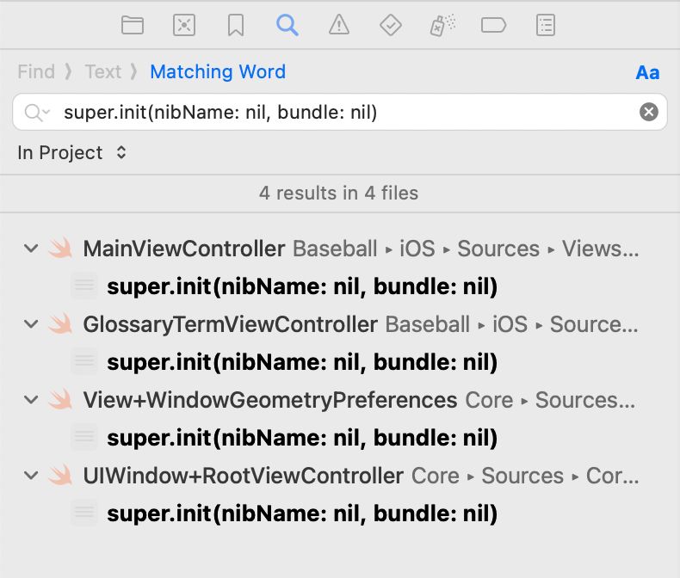The width and height of the screenshot is (680, 578).
Task: Click the Swift icon beside View+WindowGeometryPreferences
Action: pyautogui.click(x=60, y=399)
